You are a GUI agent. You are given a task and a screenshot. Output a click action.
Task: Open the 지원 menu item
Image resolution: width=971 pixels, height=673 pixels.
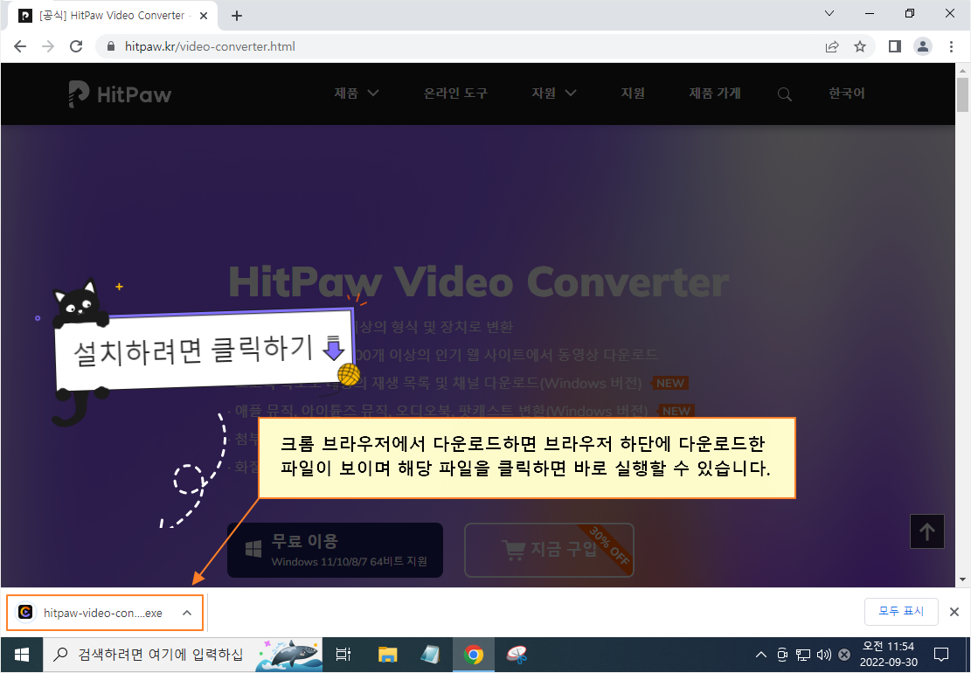(633, 93)
